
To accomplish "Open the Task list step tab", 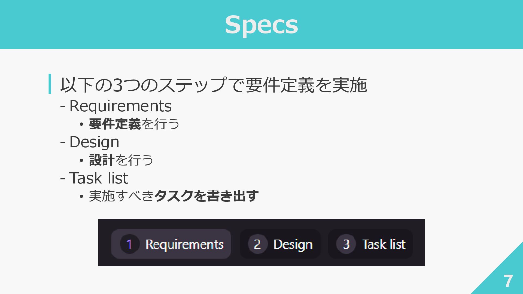I will pos(370,244).
